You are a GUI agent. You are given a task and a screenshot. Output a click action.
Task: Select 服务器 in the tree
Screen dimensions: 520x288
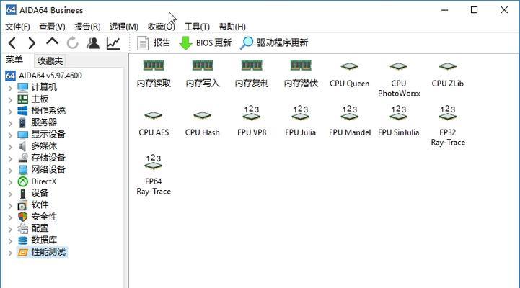pos(38,122)
